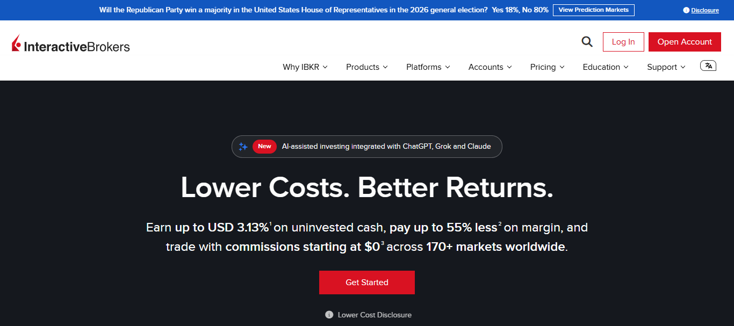Expand the Support chevron
This screenshot has height=326, width=734.
683,67
